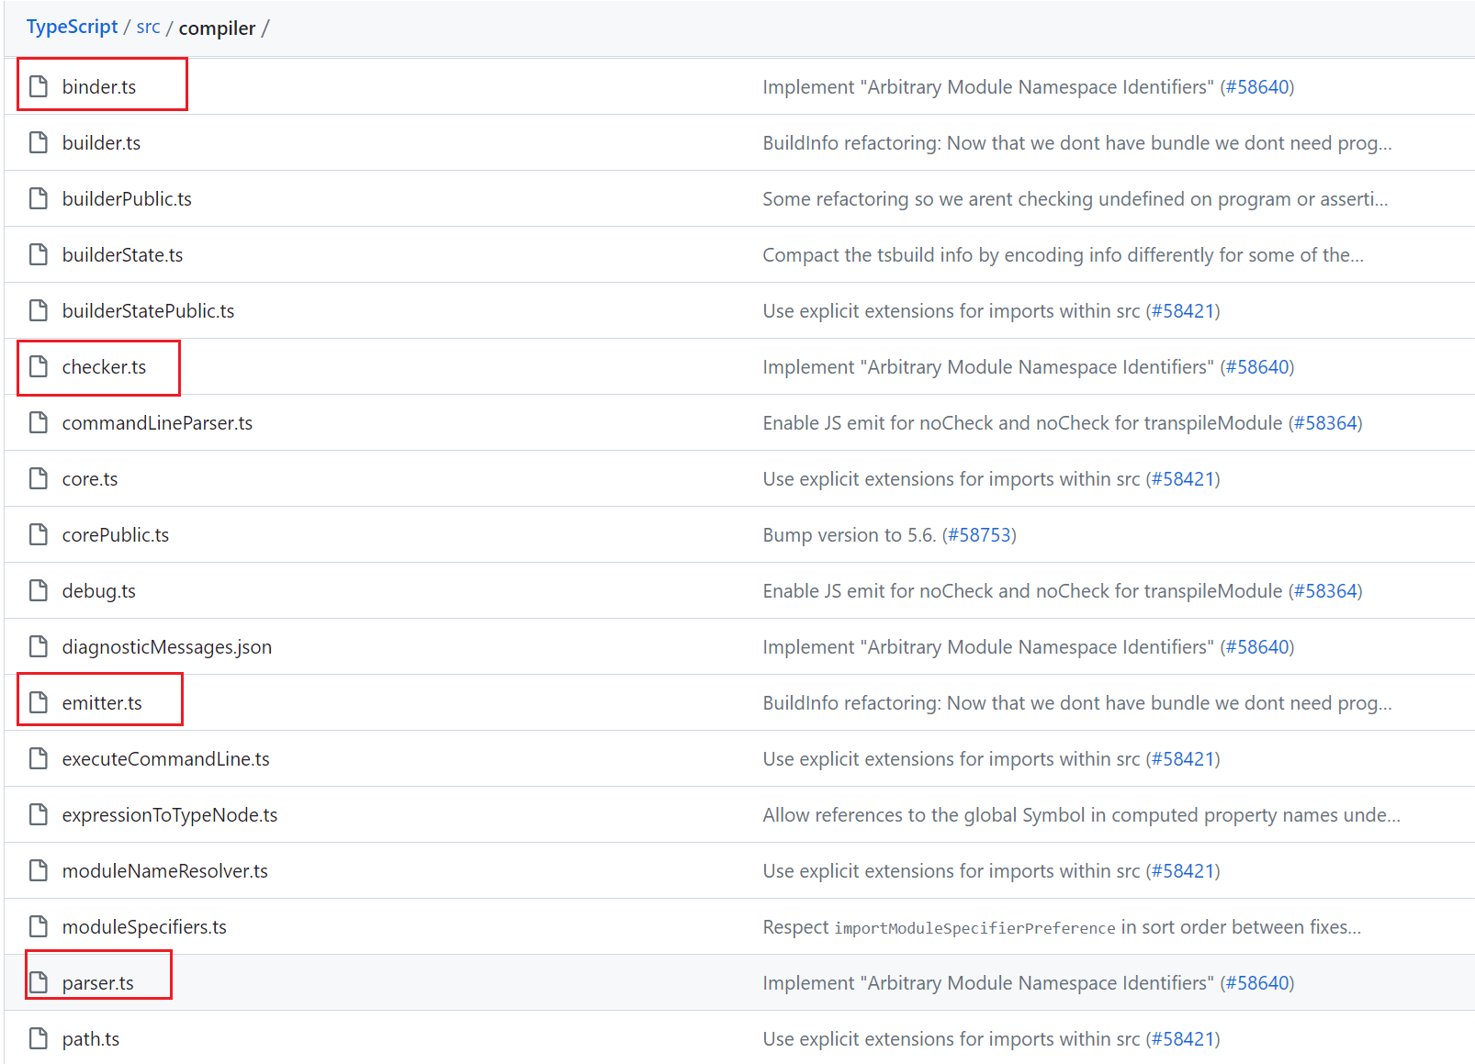Open PR #58421 link in moduleNameResolver.ts row
The width and height of the screenshot is (1475, 1064).
click(1183, 870)
